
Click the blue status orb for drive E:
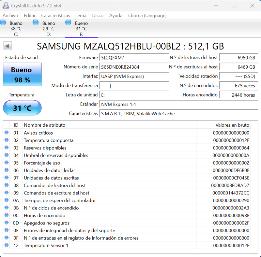68,22
